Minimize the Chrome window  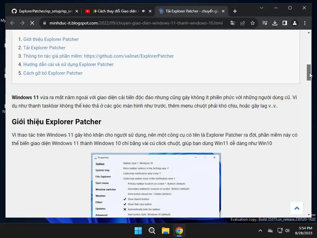(276, 8)
